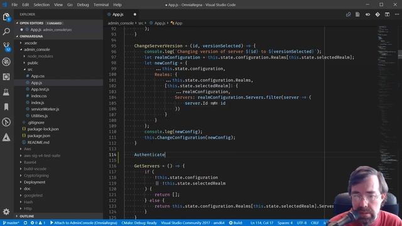Open the Help menu
The image size is (402, 226).
pos(117,4)
